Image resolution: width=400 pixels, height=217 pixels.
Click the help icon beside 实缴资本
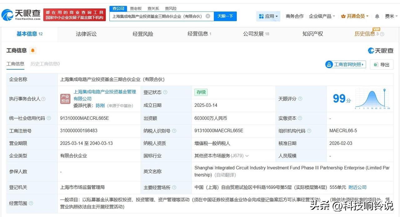coord(300,118)
